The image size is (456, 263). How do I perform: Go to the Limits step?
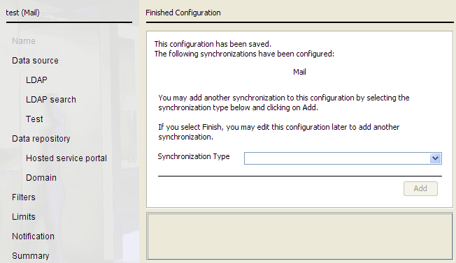click(24, 217)
